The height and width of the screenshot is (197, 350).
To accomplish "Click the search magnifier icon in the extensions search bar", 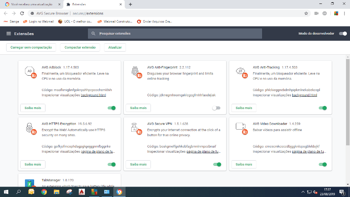I will coord(93,34).
